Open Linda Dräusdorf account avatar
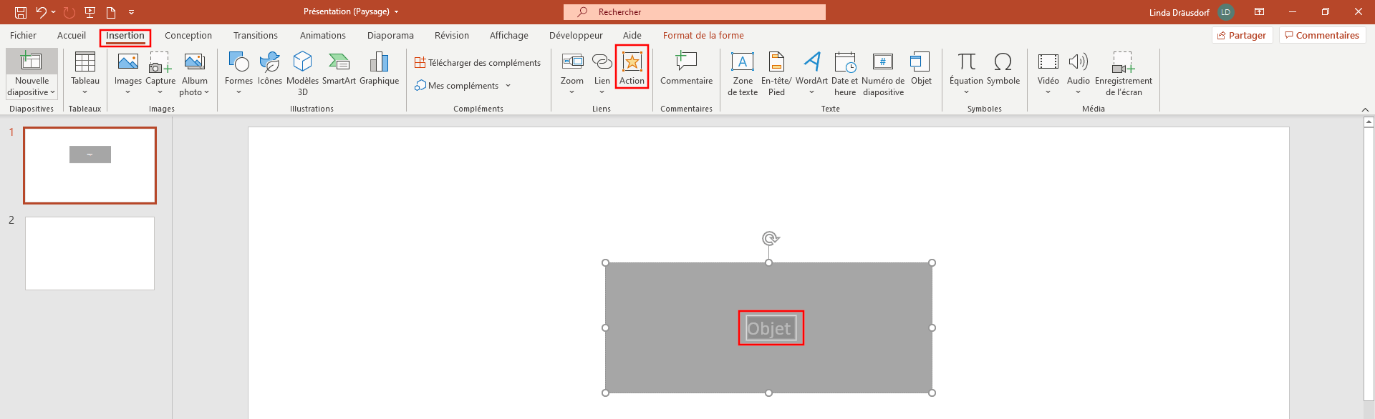The height and width of the screenshot is (419, 1375). (1225, 12)
